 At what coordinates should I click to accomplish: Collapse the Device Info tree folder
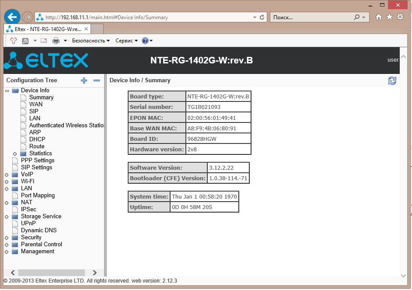[x=7, y=91]
